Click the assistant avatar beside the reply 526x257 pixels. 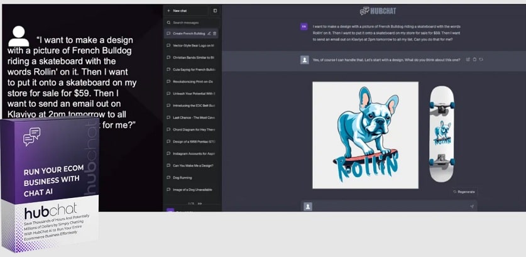(x=304, y=60)
